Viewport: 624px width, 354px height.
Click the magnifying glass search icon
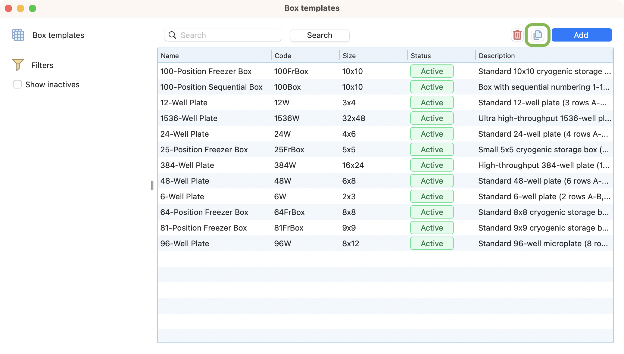click(172, 35)
